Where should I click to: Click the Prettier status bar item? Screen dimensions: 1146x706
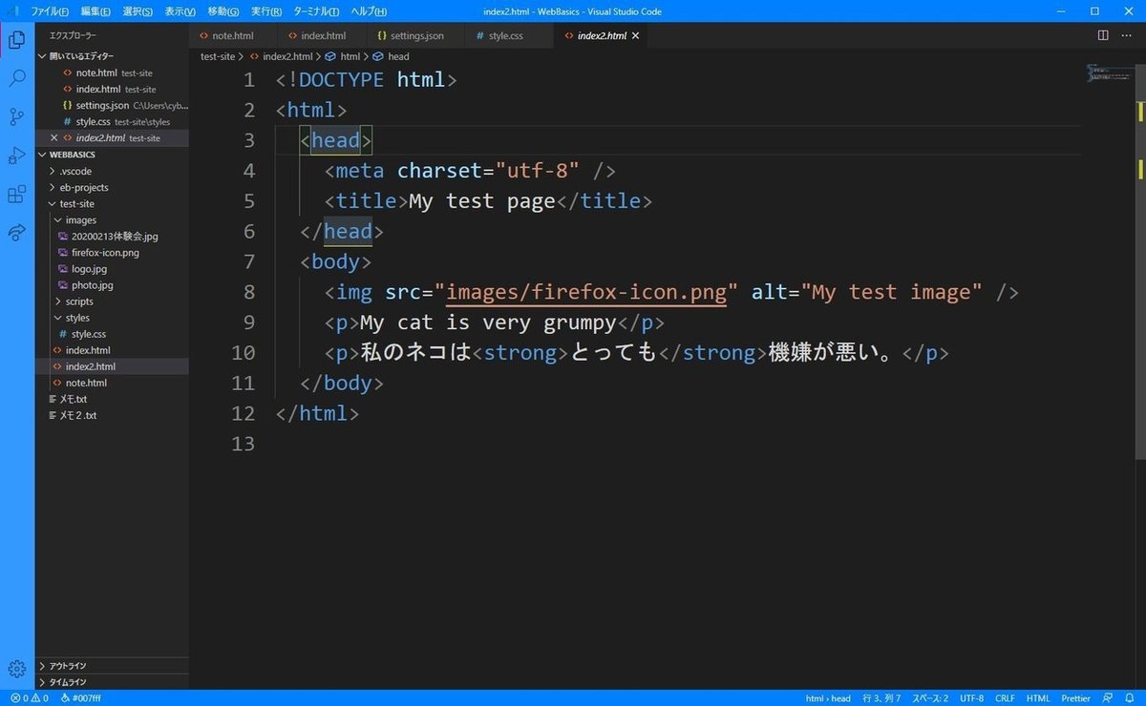[1074, 697]
